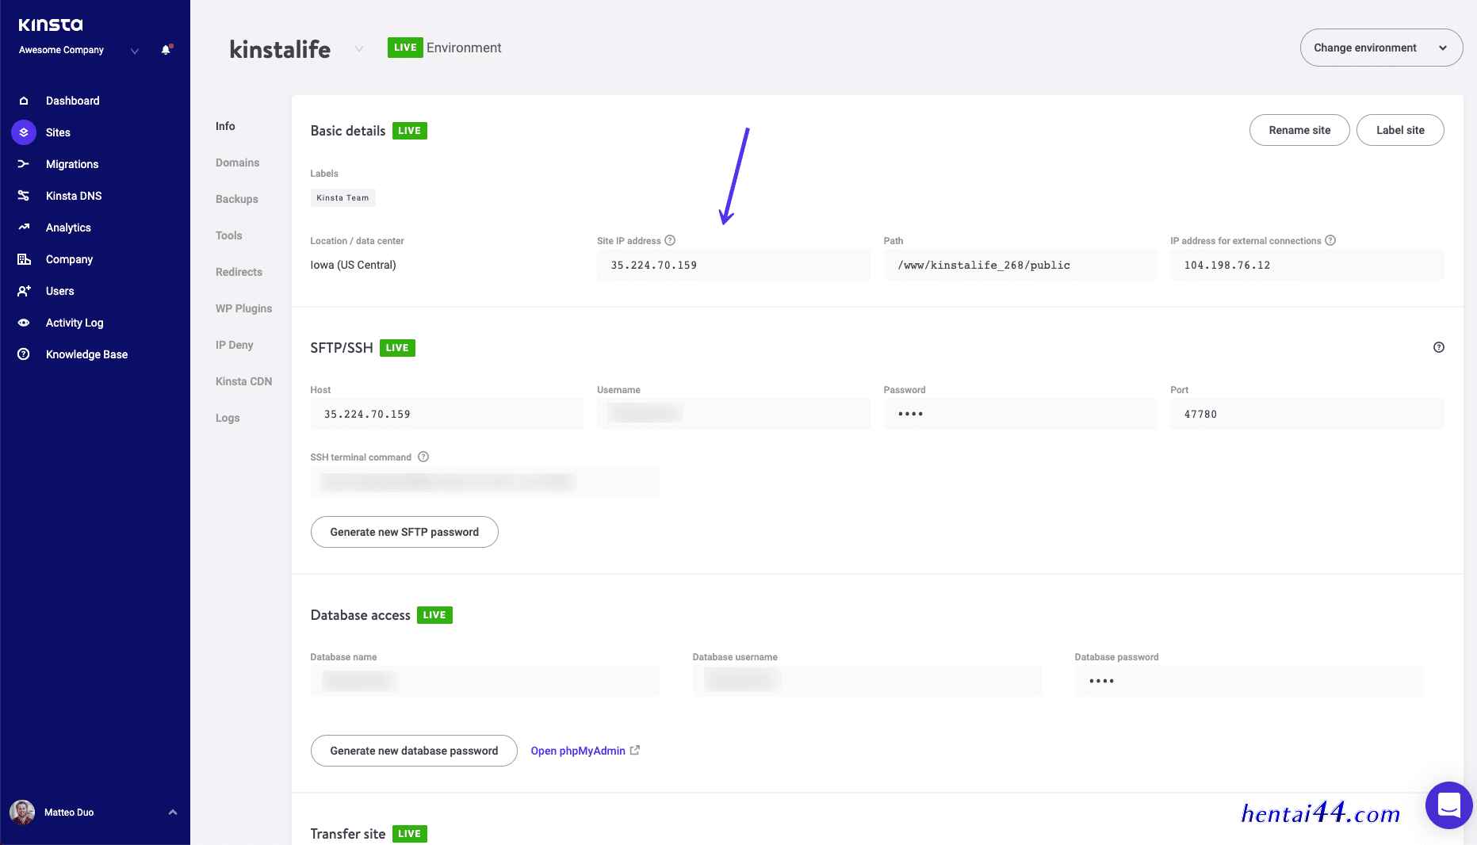Click the Analytics chart icon

(x=24, y=227)
